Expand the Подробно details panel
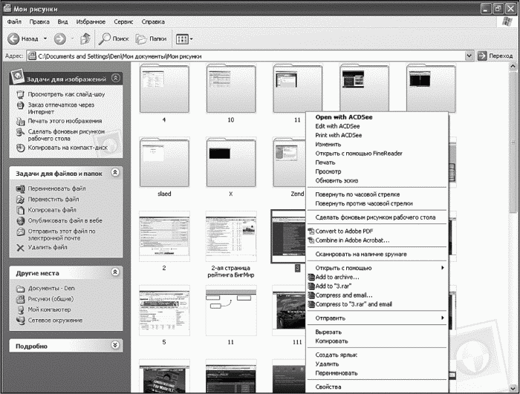Image resolution: width=520 pixels, height=394 pixels. click(x=115, y=345)
